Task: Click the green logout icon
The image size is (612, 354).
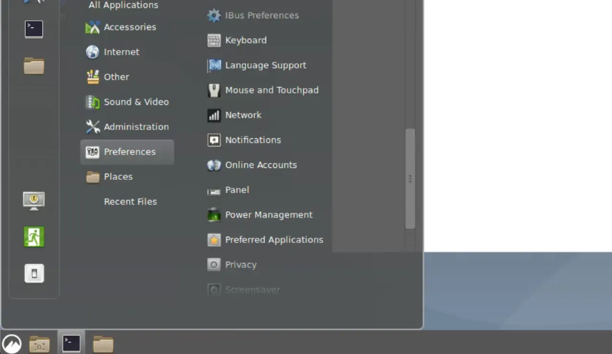Action: [x=34, y=237]
